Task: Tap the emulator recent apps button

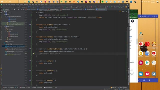Action: 149,80
